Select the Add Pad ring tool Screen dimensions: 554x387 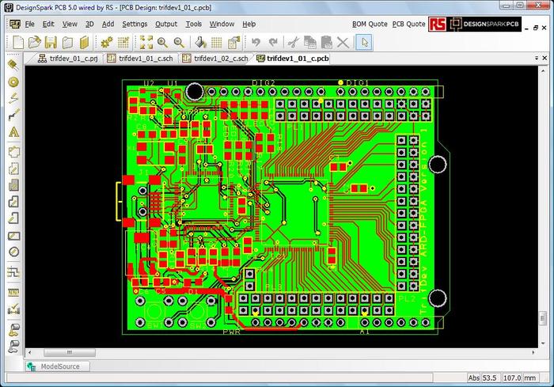13,82
